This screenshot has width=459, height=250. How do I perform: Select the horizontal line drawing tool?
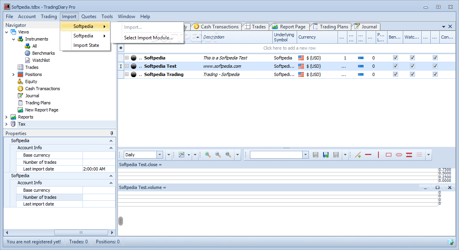368,155
